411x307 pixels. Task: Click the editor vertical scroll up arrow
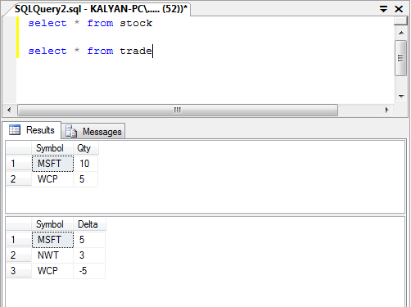click(401, 33)
